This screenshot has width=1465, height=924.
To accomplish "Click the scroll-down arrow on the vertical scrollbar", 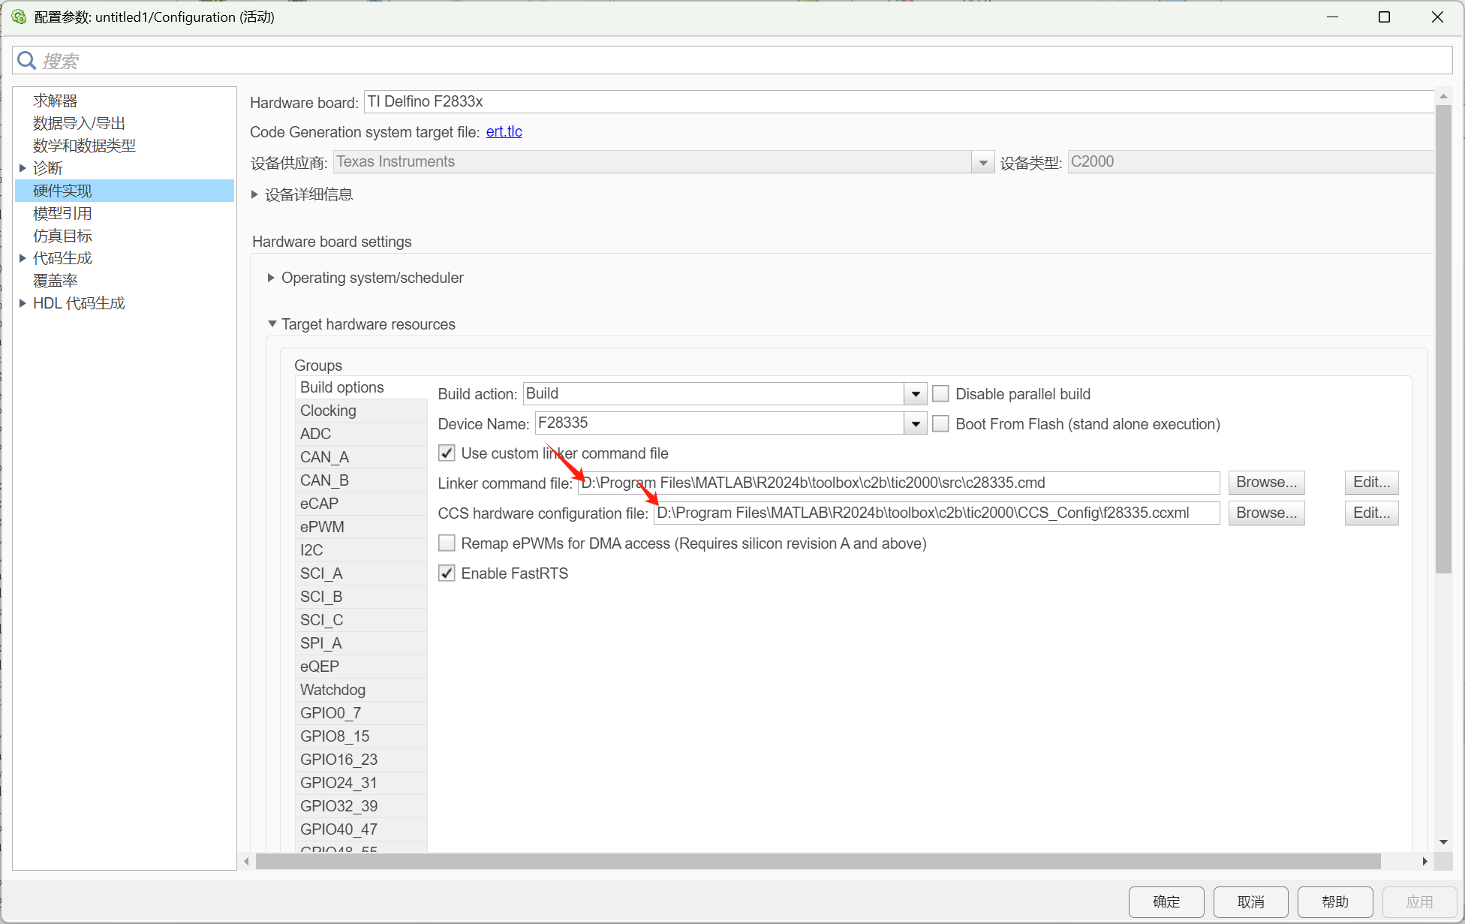I will 1443,842.
